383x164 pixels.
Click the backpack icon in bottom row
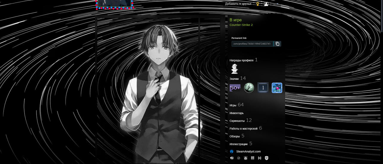coord(246,158)
